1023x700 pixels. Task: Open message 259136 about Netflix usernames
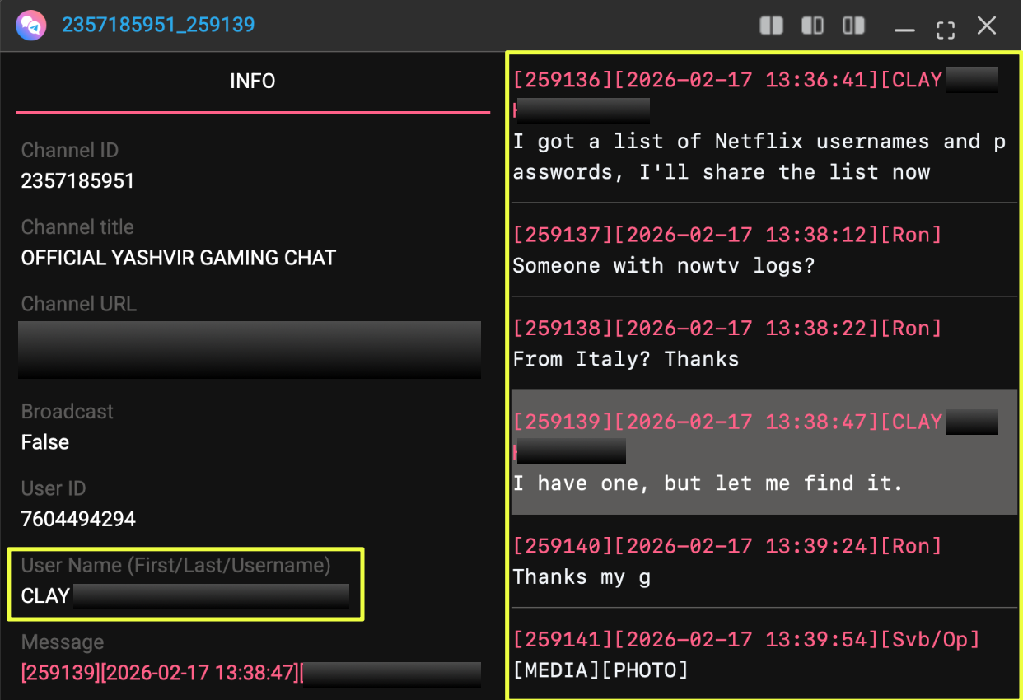coord(758,156)
